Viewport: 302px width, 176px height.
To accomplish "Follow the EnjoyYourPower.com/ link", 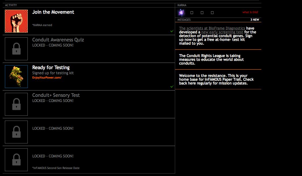I will 47,78.
